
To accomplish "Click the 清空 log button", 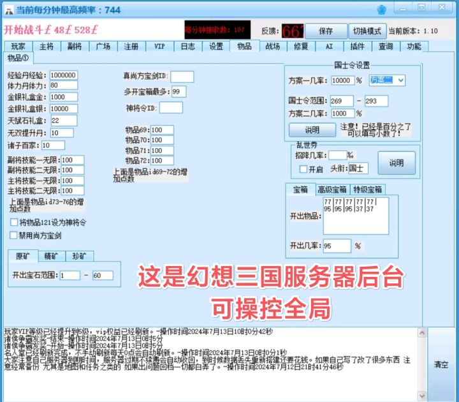I will coord(441,364).
